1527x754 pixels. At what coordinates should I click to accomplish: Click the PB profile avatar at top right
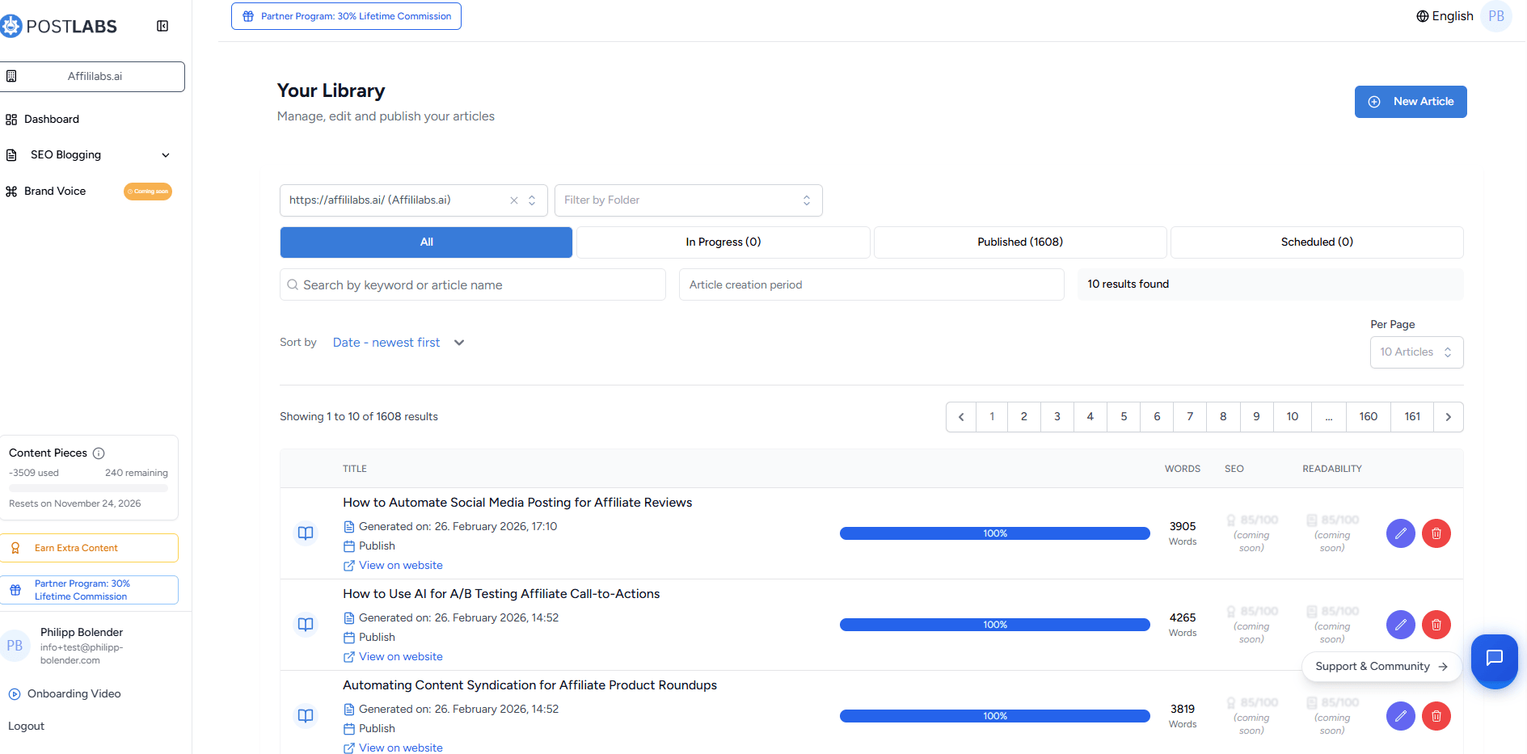tap(1495, 16)
